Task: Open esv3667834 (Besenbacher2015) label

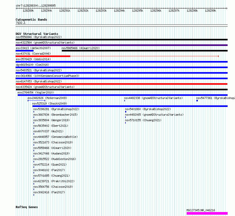Action: point(55,115)
